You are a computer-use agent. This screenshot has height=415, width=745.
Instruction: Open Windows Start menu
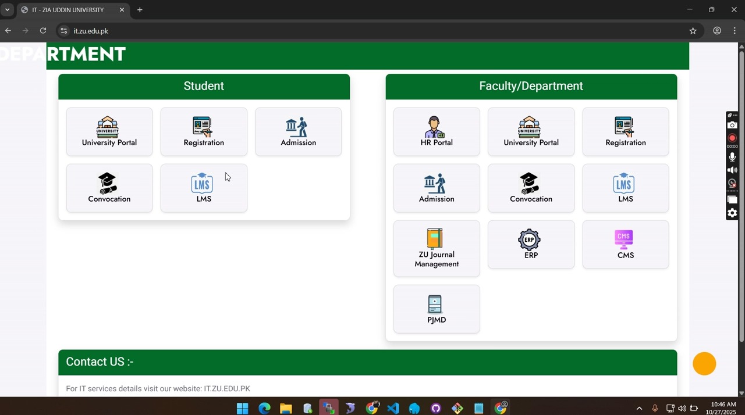click(243, 408)
